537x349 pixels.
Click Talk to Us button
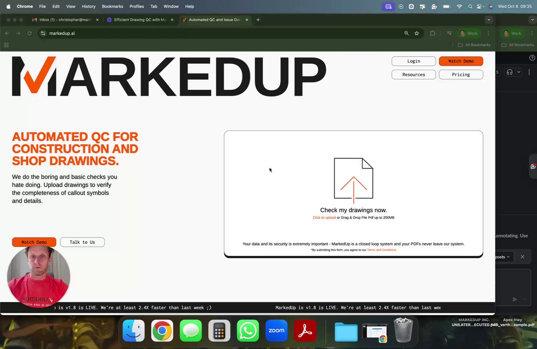pos(82,242)
